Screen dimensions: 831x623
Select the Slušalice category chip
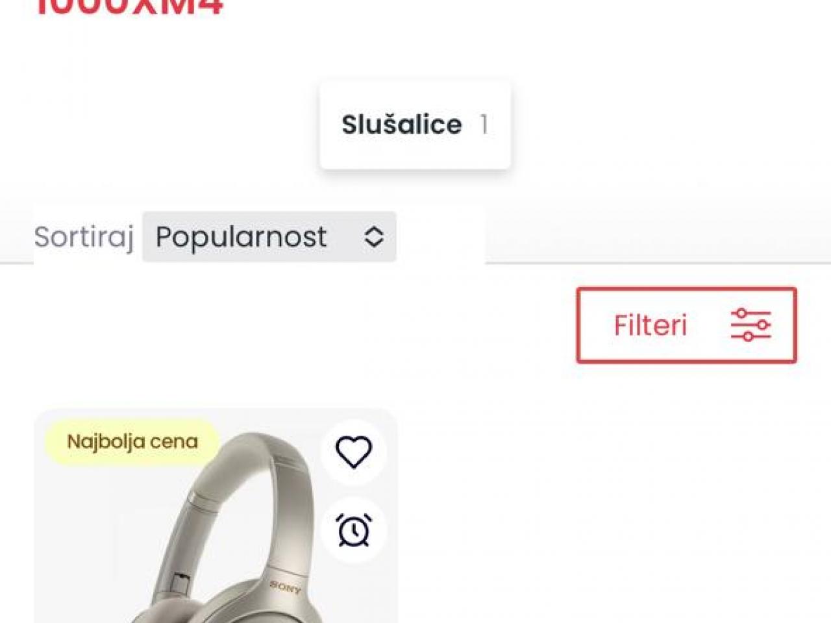tap(415, 125)
